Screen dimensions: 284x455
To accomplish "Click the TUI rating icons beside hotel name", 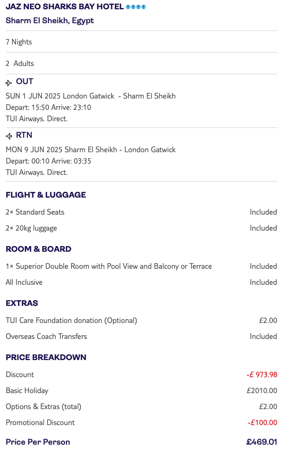I will [136, 7].
